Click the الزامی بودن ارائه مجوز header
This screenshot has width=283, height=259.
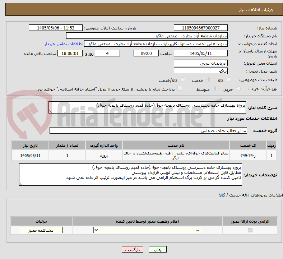click(x=250, y=221)
